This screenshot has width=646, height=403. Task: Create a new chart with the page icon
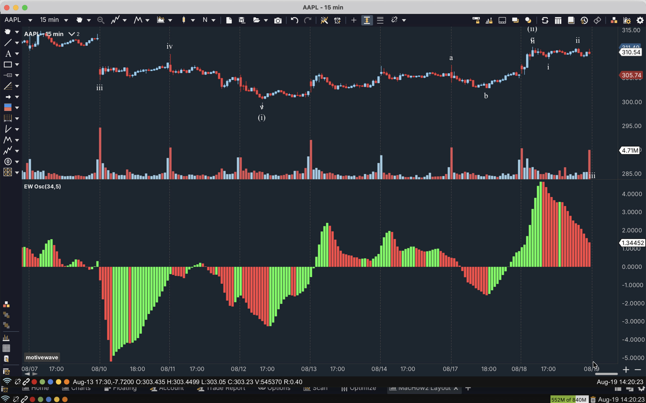pyautogui.click(x=229, y=20)
